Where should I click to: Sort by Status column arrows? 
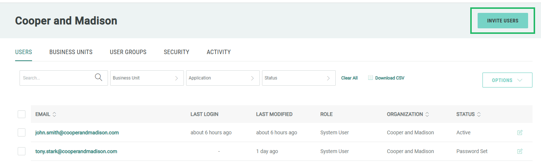pos(479,114)
